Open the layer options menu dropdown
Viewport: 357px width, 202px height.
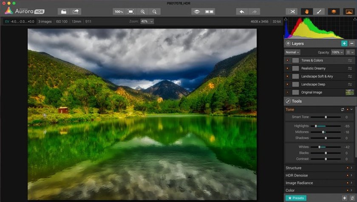click(x=350, y=52)
